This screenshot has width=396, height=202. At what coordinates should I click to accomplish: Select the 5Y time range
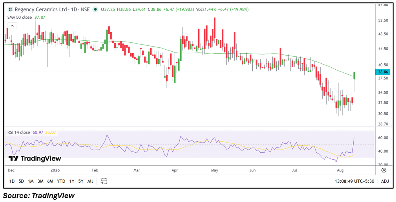coord(80,181)
